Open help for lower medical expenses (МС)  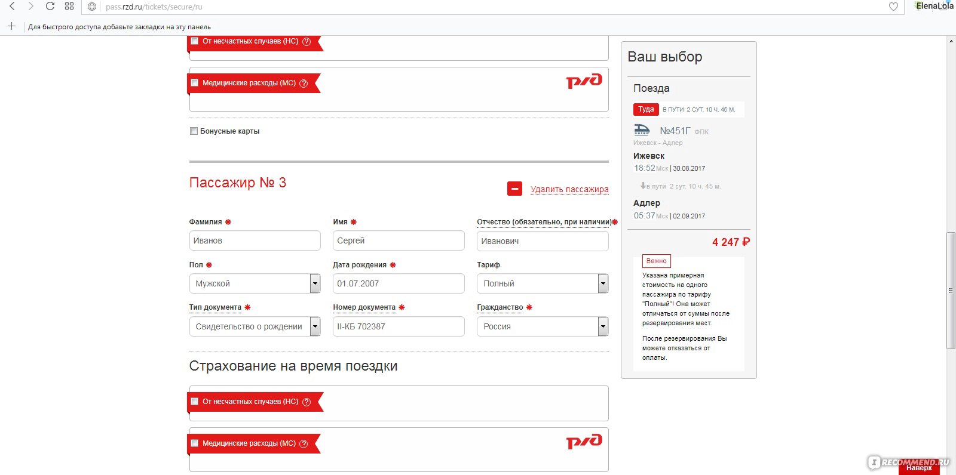coord(304,444)
